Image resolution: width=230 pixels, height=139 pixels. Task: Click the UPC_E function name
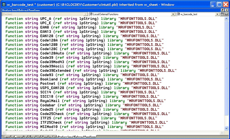click(46, 23)
